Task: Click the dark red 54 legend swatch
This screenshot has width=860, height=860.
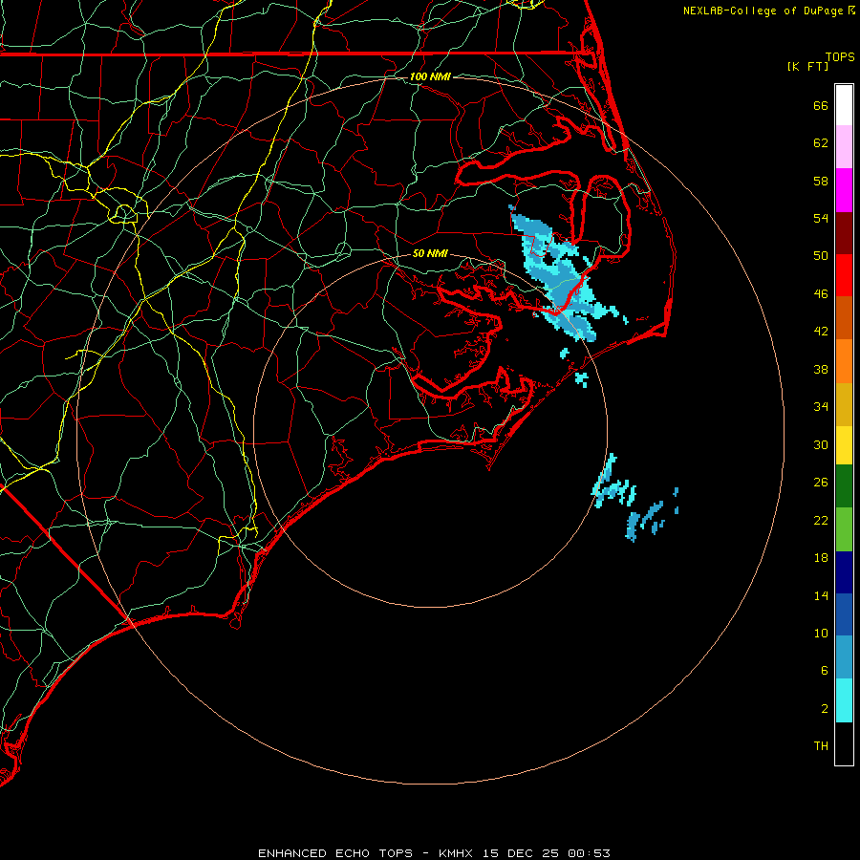Action: click(844, 233)
